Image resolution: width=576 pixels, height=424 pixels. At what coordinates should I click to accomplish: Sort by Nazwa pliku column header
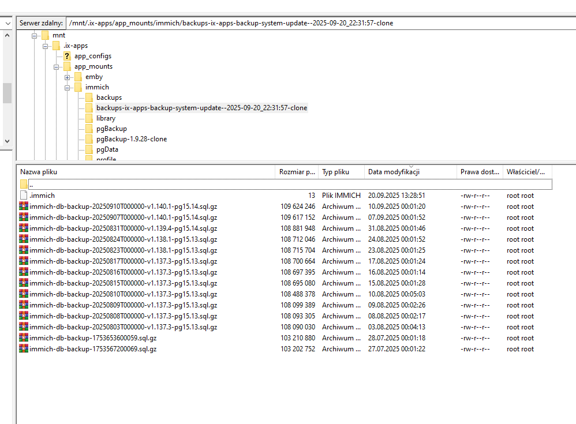pos(146,172)
